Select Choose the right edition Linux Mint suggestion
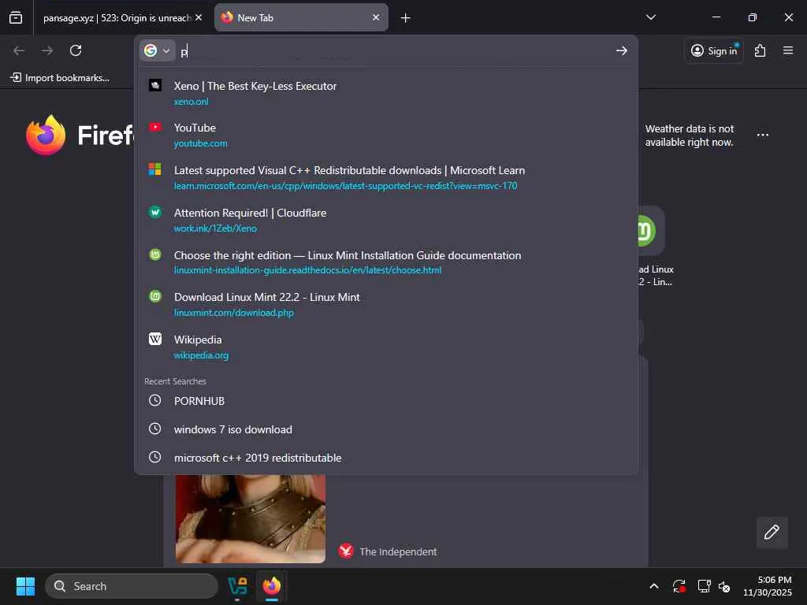807x605 pixels. coord(386,262)
